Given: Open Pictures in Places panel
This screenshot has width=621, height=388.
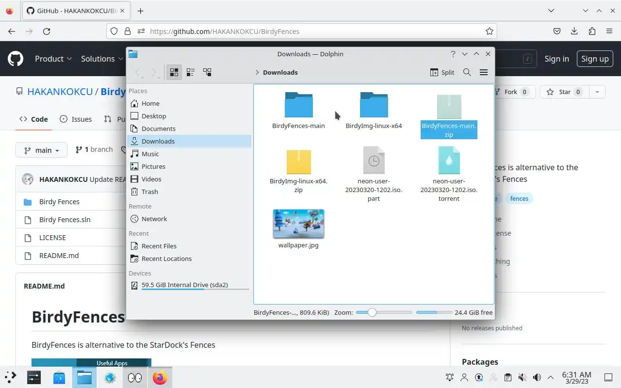Looking at the screenshot, I should click(189, 166).
